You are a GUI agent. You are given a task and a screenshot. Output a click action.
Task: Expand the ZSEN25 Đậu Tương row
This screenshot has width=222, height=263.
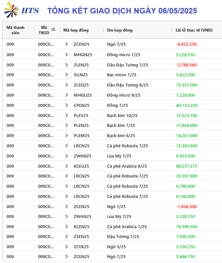[67, 237]
